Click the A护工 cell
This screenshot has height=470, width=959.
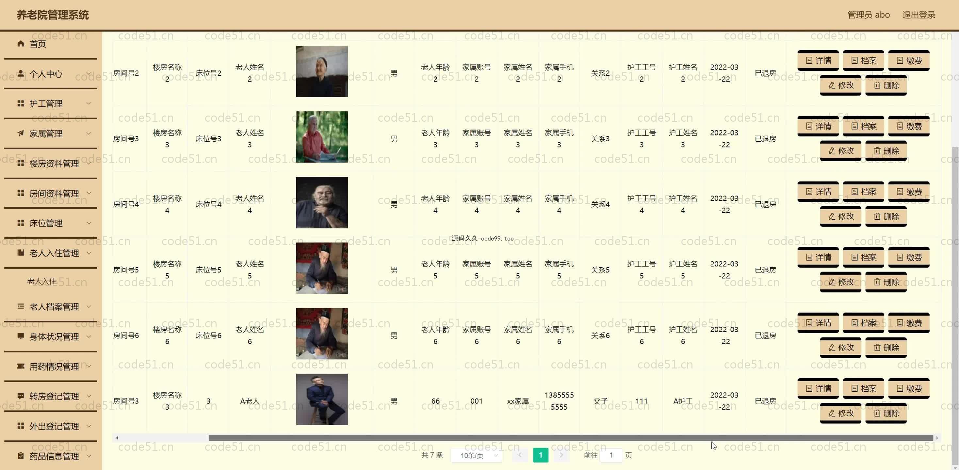point(683,401)
